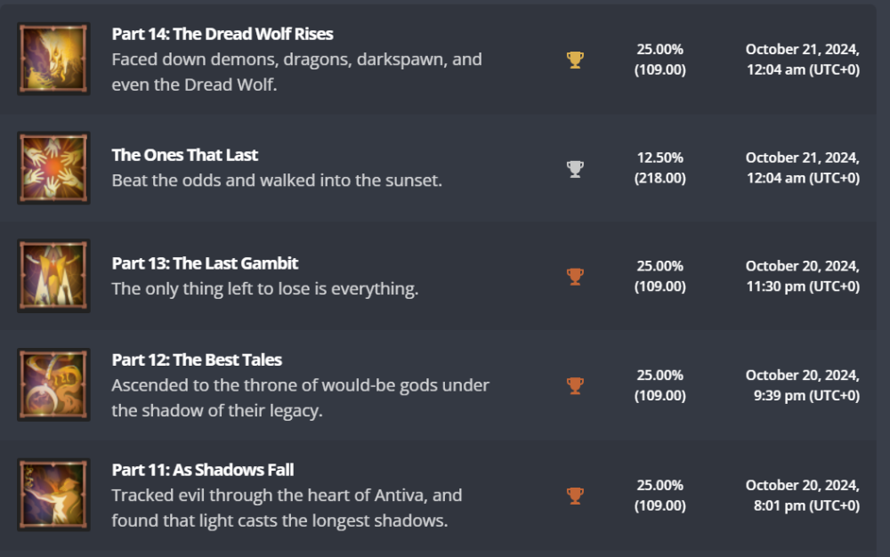Screen dimensions: 890x557
Task: Click the gold trophy for Dread Wolf Rises
Action: point(575,60)
